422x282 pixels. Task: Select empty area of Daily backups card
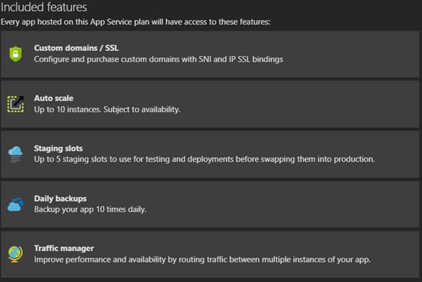click(304, 204)
